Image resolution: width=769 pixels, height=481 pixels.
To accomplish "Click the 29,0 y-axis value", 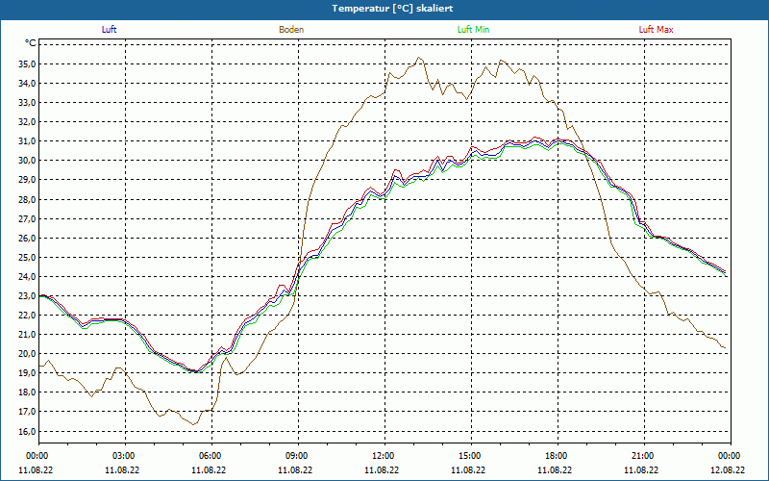I will [x=27, y=180].
